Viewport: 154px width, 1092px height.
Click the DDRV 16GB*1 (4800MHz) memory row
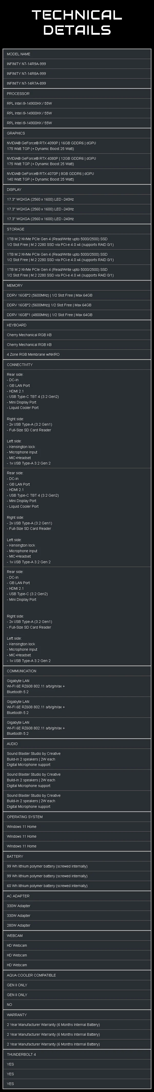(49, 315)
